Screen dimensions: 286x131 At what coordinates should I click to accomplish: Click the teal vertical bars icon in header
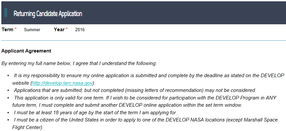coord(6,13)
